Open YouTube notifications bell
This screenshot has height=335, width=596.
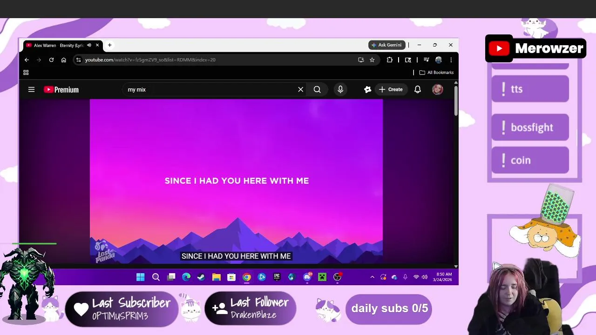[x=418, y=89]
